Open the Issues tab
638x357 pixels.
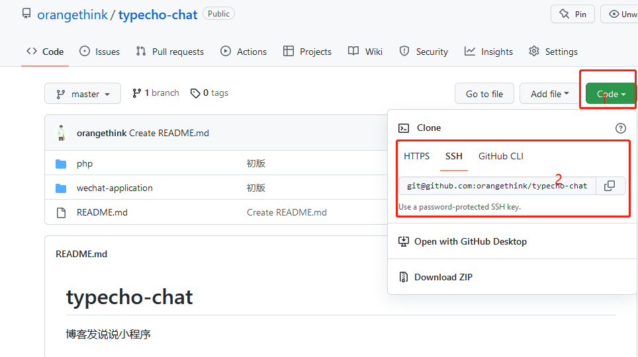point(100,52)
